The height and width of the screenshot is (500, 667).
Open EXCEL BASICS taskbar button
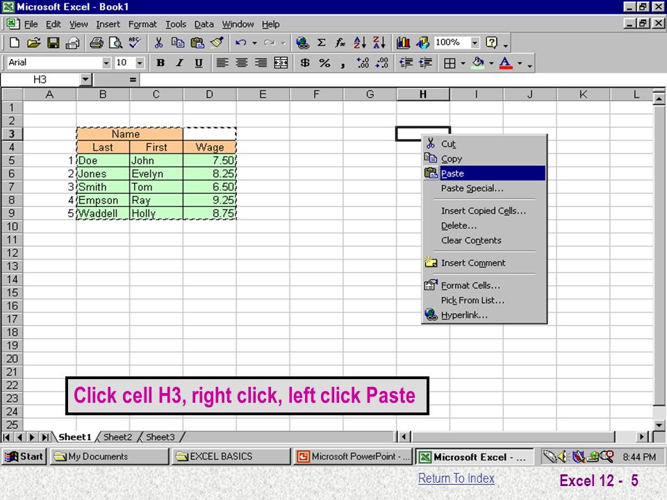point(231,457)
